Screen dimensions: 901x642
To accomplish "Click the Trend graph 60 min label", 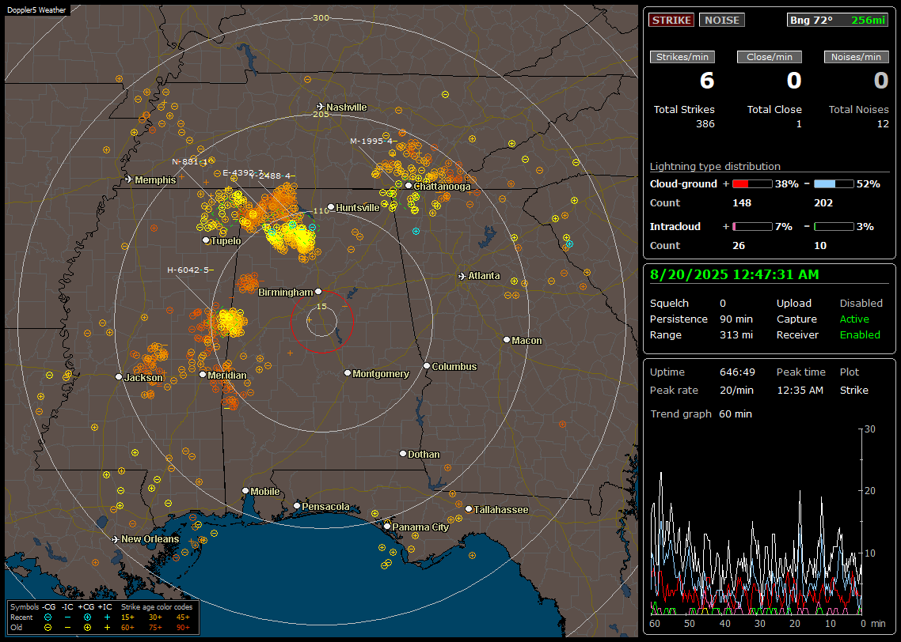I will pyautogui.click(x=701, y=414).
